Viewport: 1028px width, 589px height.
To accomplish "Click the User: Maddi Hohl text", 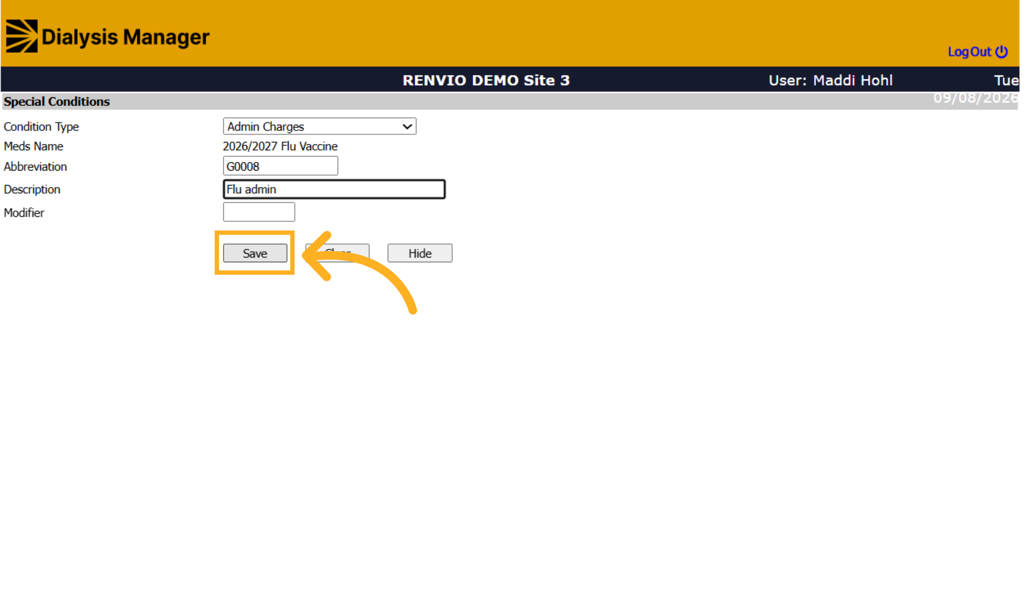I will click(830, 80).
